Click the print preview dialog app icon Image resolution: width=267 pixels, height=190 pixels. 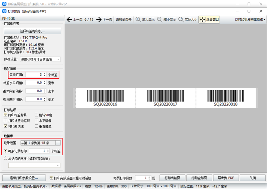(x=4, y=11)
